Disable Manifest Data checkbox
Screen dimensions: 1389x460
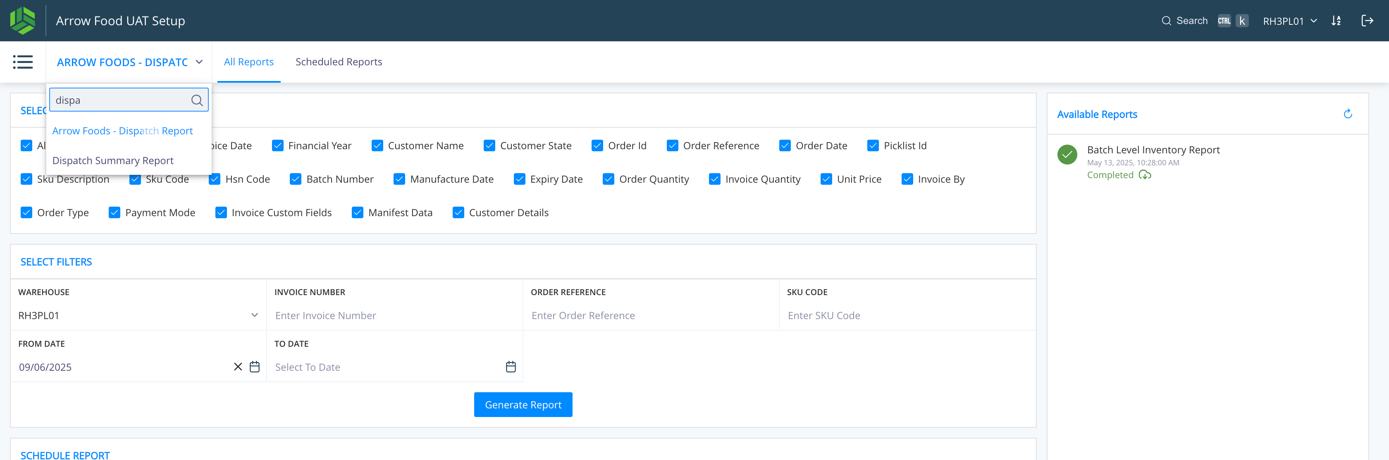pyautogui.click(x=358, y=212)
